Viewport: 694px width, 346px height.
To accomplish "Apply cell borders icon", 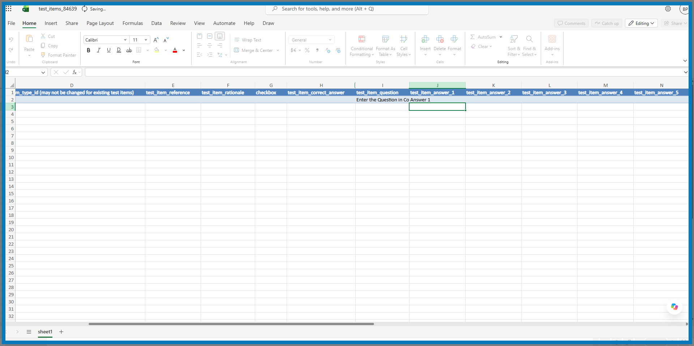I will click(139, 51).
